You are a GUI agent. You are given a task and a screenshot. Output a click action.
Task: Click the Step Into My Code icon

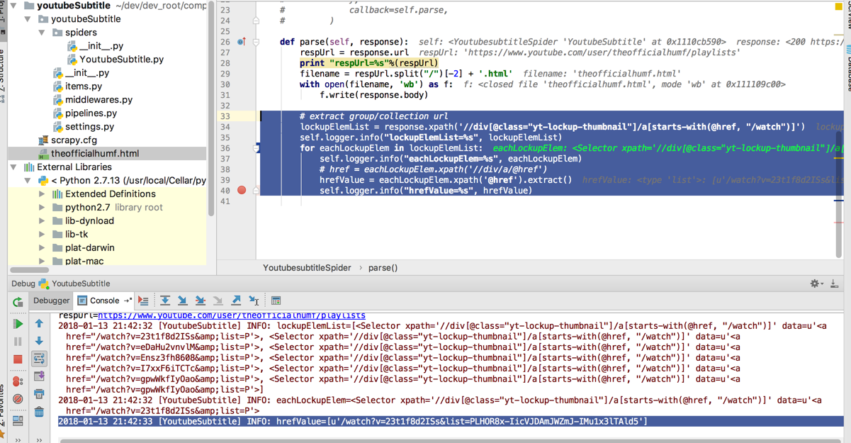(201, 301)
